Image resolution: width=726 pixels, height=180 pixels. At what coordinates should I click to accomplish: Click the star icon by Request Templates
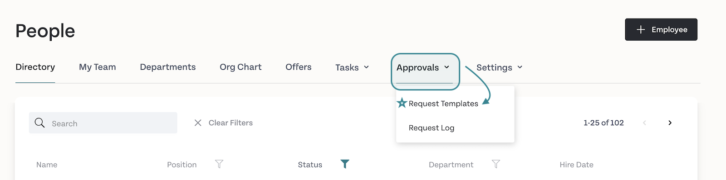[x=402, y=103]
